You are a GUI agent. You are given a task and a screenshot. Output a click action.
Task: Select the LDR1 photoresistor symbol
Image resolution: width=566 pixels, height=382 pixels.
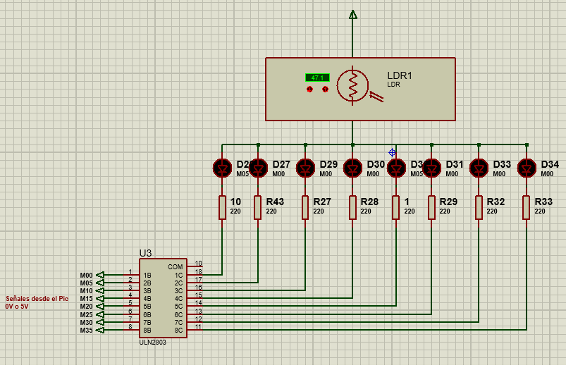353,86
